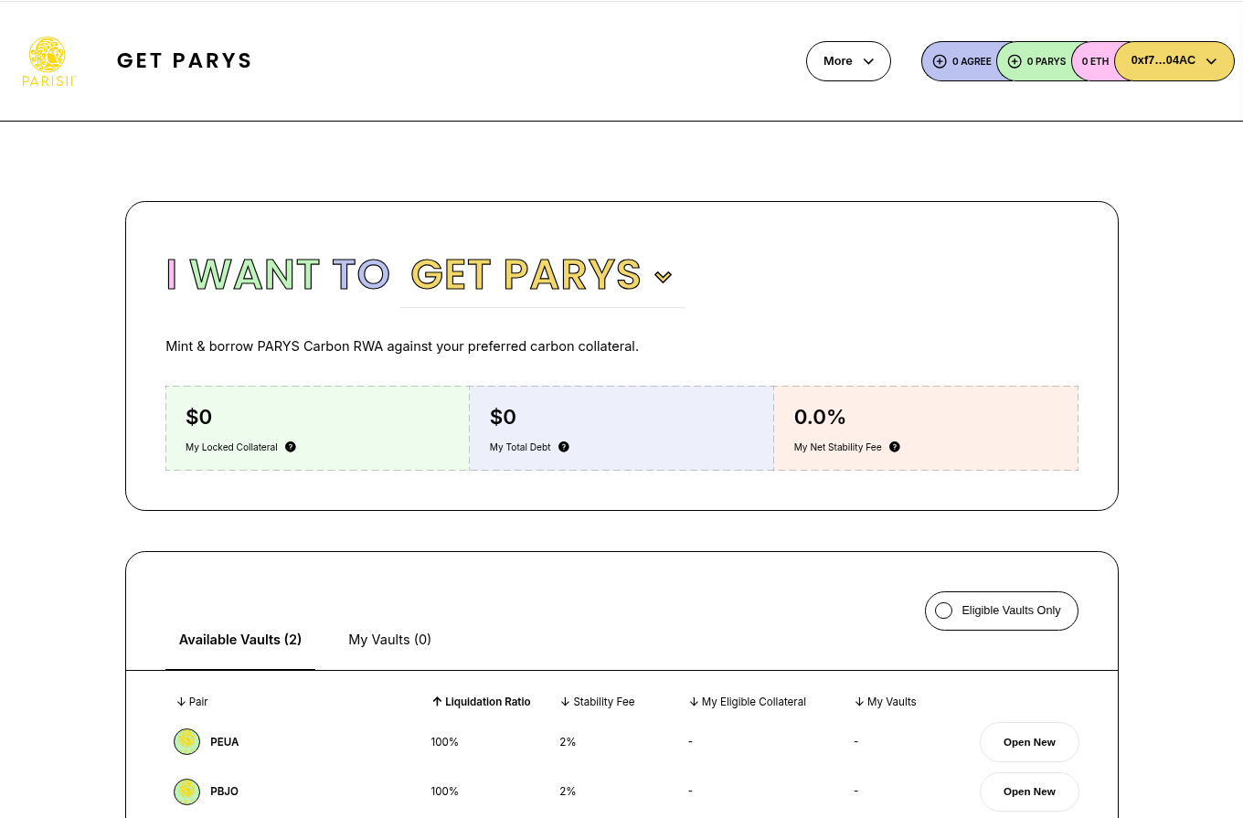
Task: Open the More dropdown menu
Action: coord(848,61)
